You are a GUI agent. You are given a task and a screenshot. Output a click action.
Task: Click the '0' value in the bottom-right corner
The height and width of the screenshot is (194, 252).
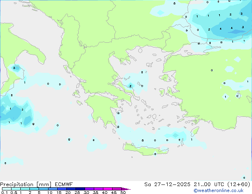coord(244,178)
